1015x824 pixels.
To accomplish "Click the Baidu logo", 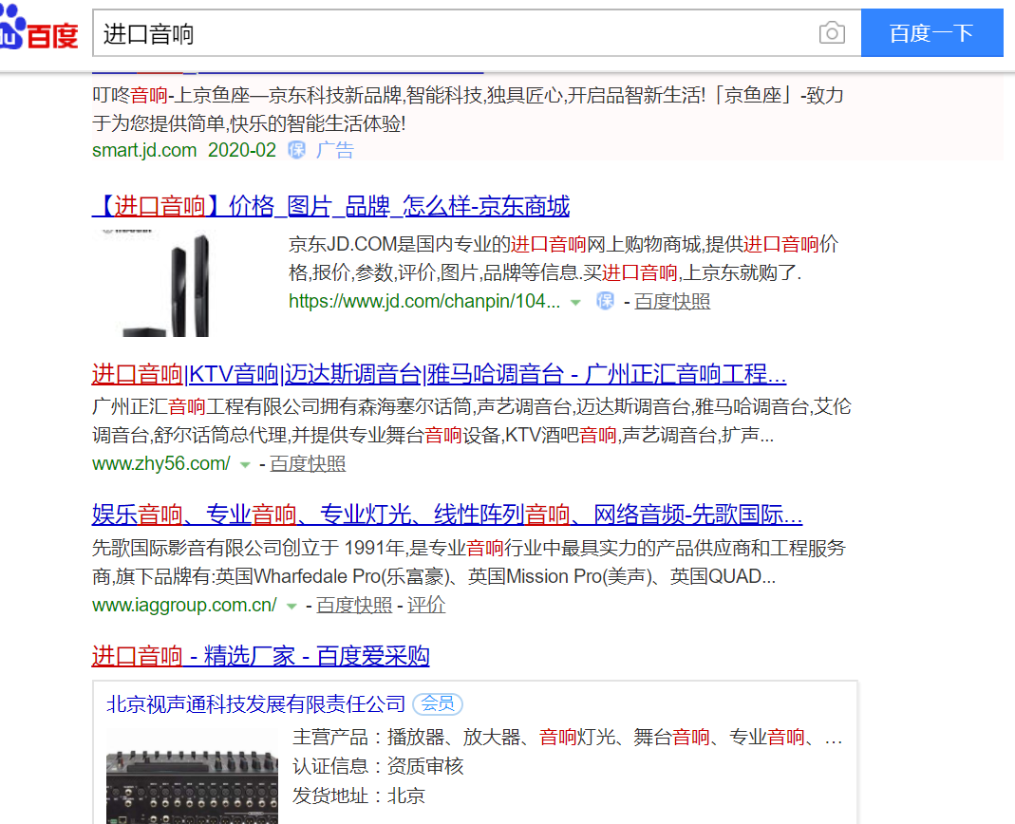I will coord(39,28).
